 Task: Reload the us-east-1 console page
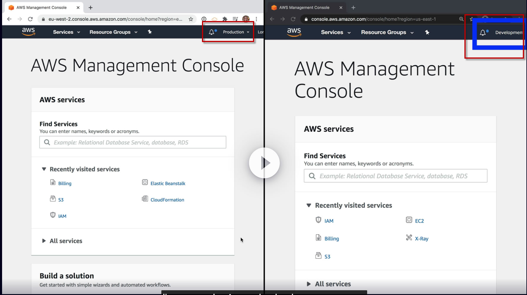tap(293, 19)
